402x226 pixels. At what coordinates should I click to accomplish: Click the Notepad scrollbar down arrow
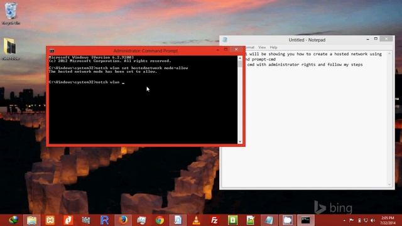[x=389, y=184]
